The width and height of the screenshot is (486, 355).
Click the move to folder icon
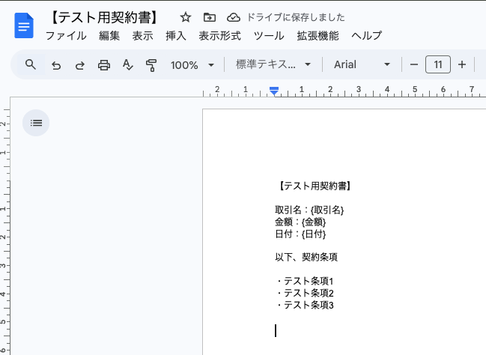point(209,17)
